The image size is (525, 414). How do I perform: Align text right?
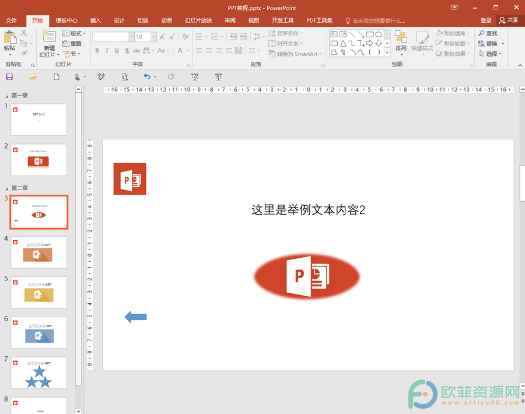[219, 51]
